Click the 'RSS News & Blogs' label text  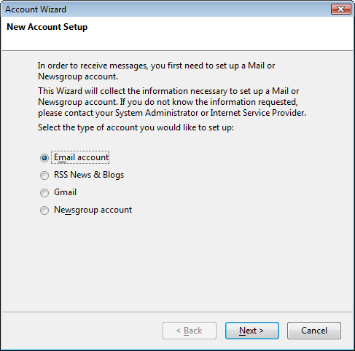89,175
